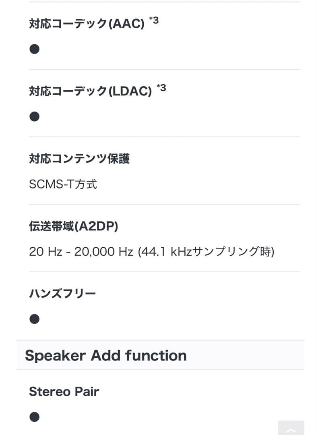Image resolution: width=316 pixels, height=435 pixels.
Task: Select the 対応コーデック(AAC) heading
Action: pos(87,24)
